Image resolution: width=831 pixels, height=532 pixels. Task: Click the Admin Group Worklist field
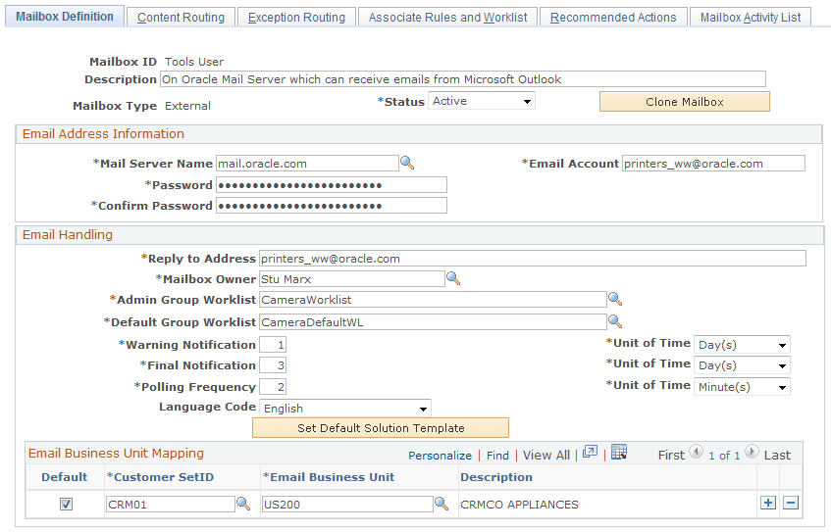pos(433,300)
